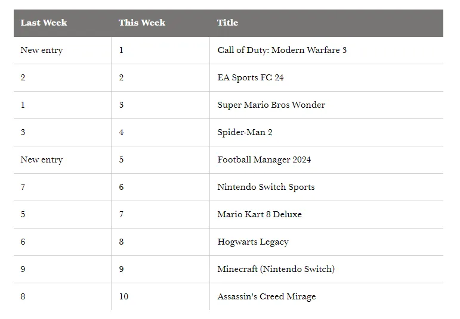
Task: Click New entry in Football Manager row
Action: (x=42, y=159)
